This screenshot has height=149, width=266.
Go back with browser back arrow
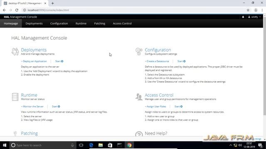click(4, 10)
